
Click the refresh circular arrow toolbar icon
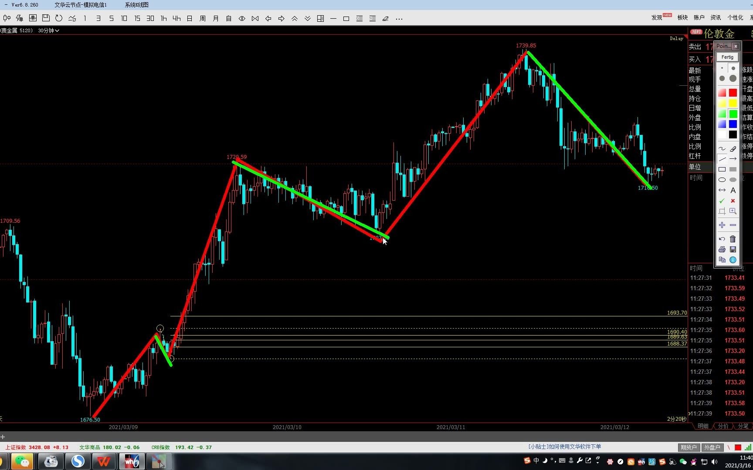point(59,18)
